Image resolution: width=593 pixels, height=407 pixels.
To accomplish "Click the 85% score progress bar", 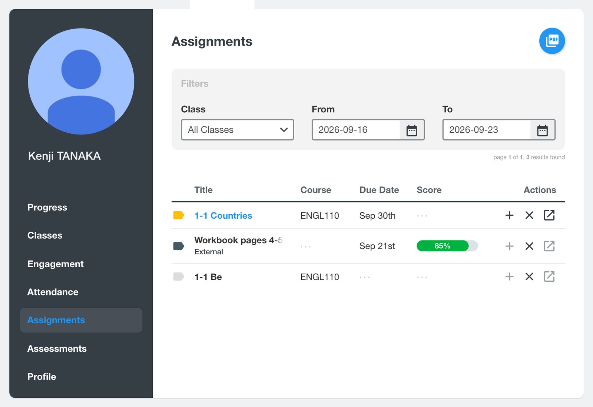I will tap(447, 246).
